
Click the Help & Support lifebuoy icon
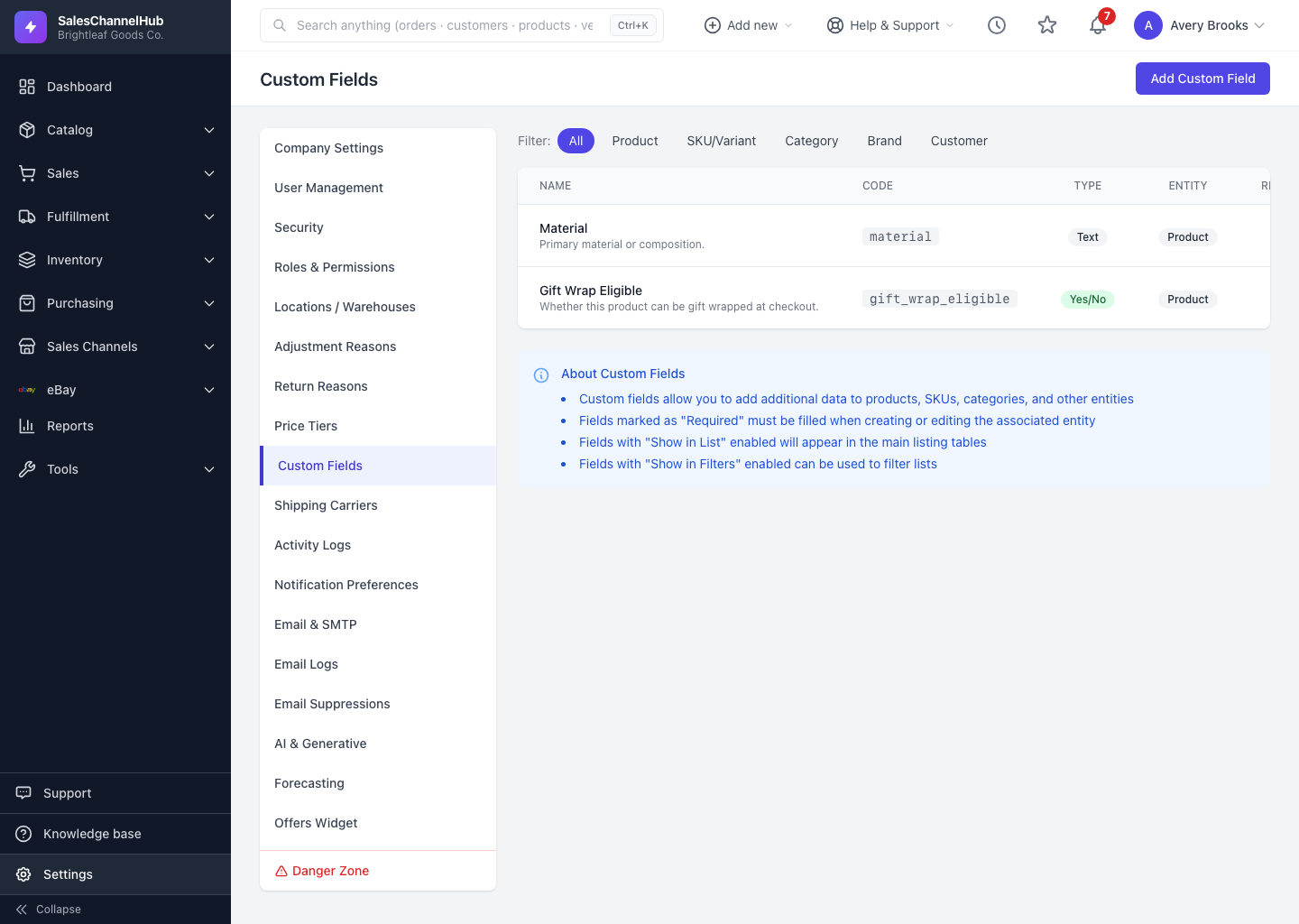pyautogui.click(x=835, y=25)
